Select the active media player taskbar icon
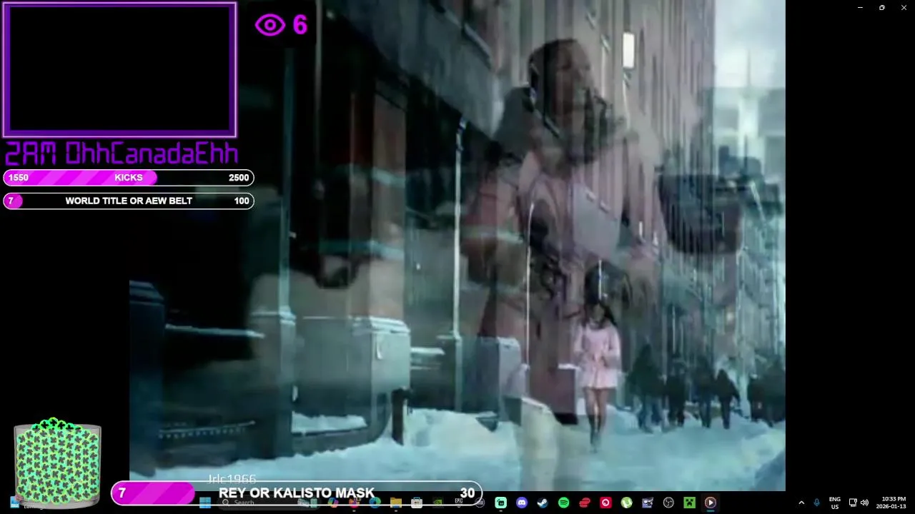Screen dimensions: 915x514 pos(710,503)
